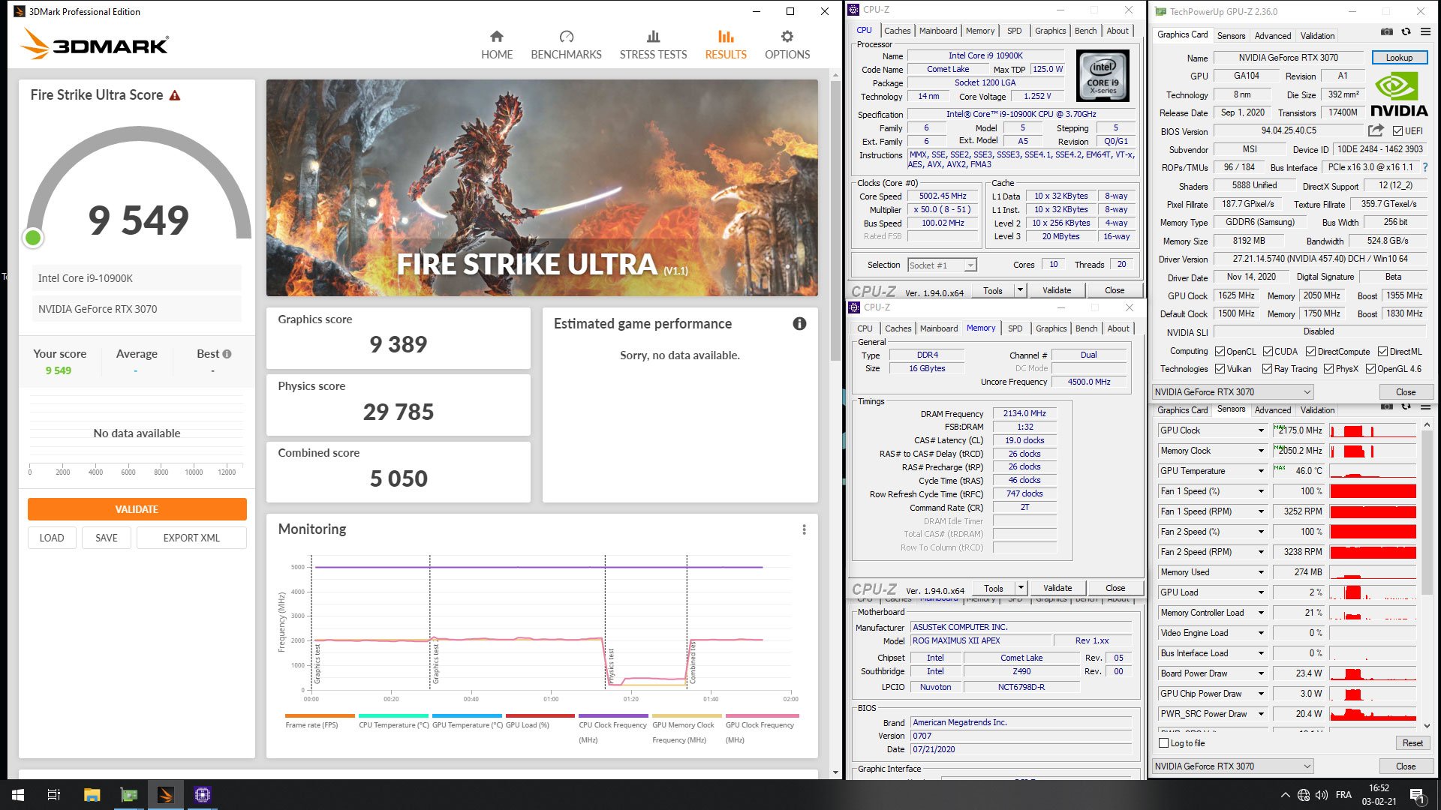The width and height of the screenshot is (1441, 810).
Task: Open the Monitoring panel three-dot menu
Action: pyautogui.click(x=804, y=529)
